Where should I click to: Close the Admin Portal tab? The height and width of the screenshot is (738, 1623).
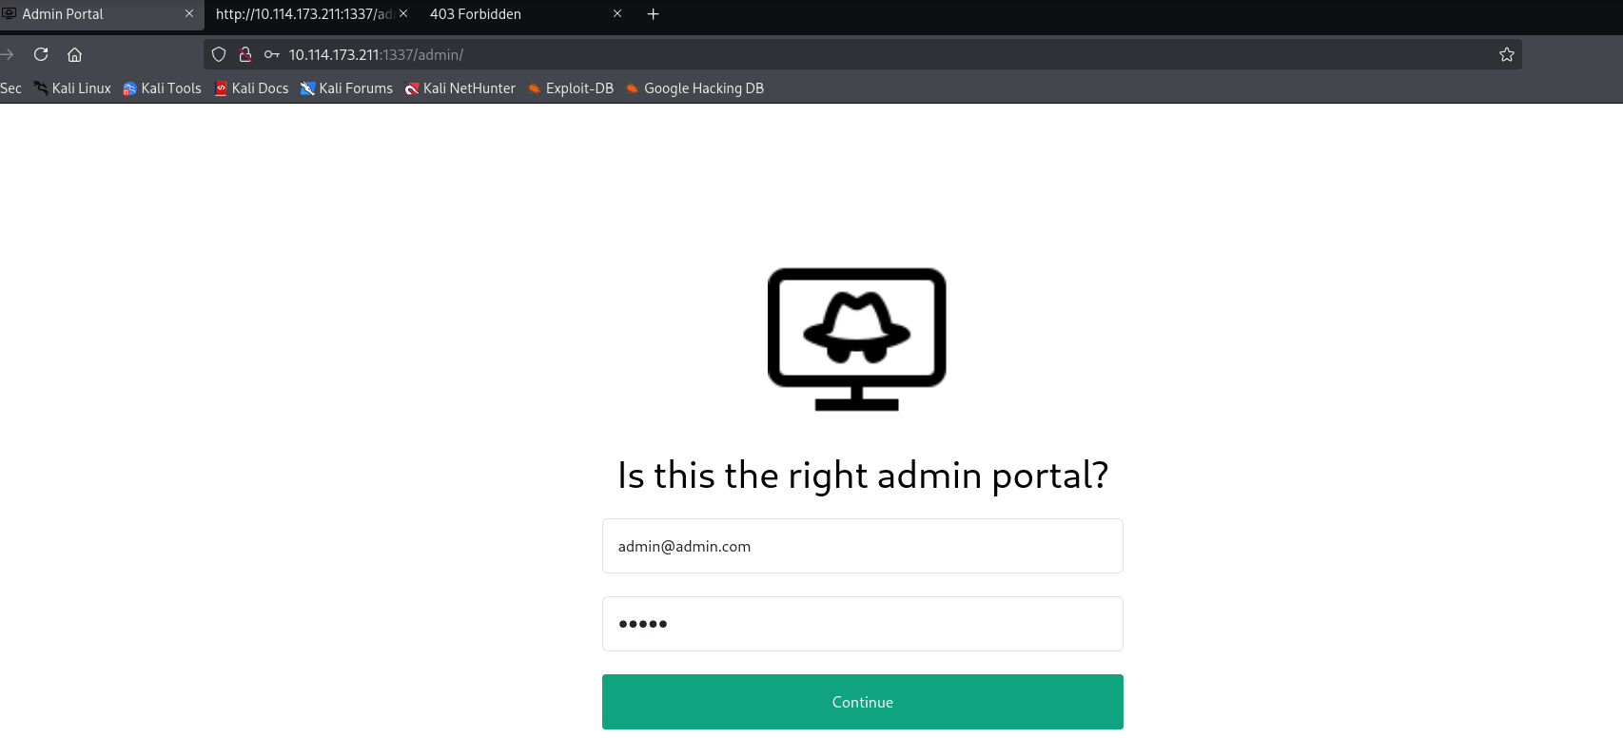coord(189,14)
